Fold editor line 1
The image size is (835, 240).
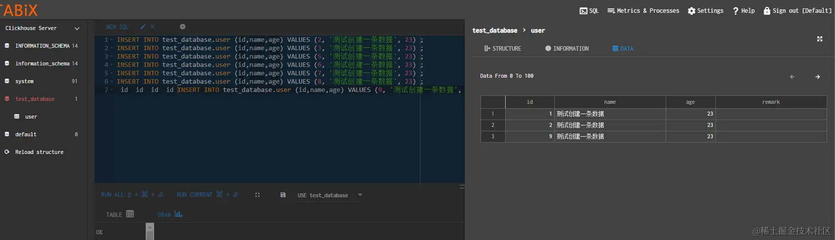pos(112,40)
